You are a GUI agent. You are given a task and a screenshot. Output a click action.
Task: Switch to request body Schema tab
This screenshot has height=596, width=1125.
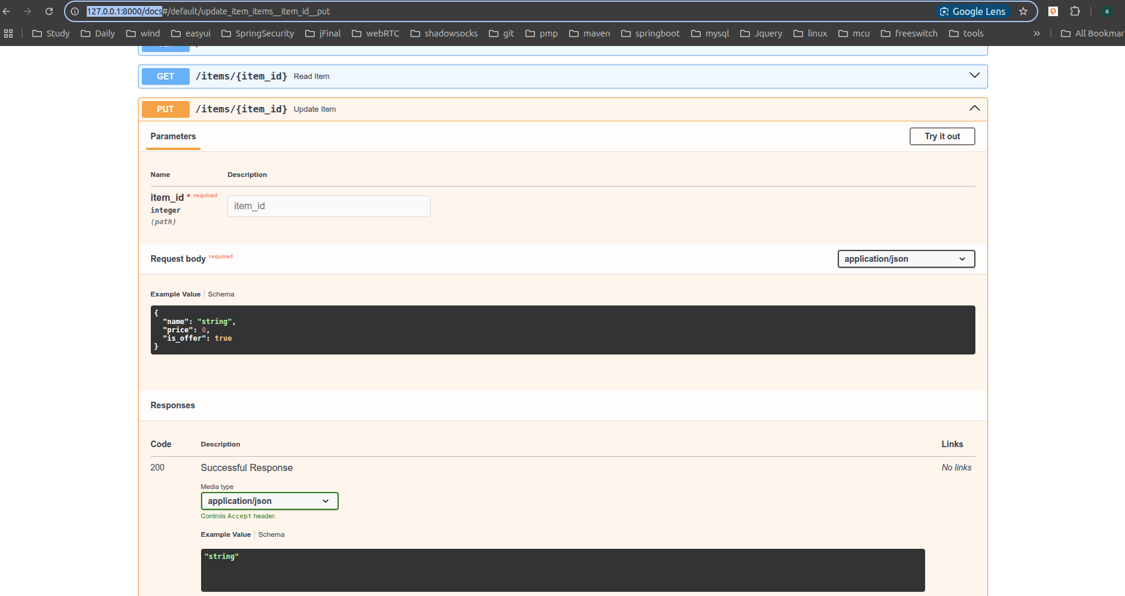click(221, 294)
